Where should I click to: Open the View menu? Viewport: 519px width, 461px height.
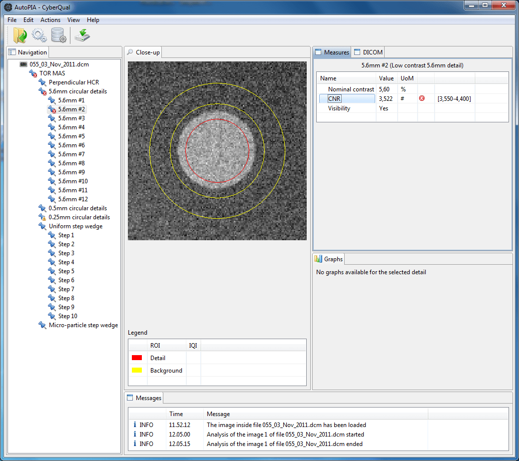(73, 20)
